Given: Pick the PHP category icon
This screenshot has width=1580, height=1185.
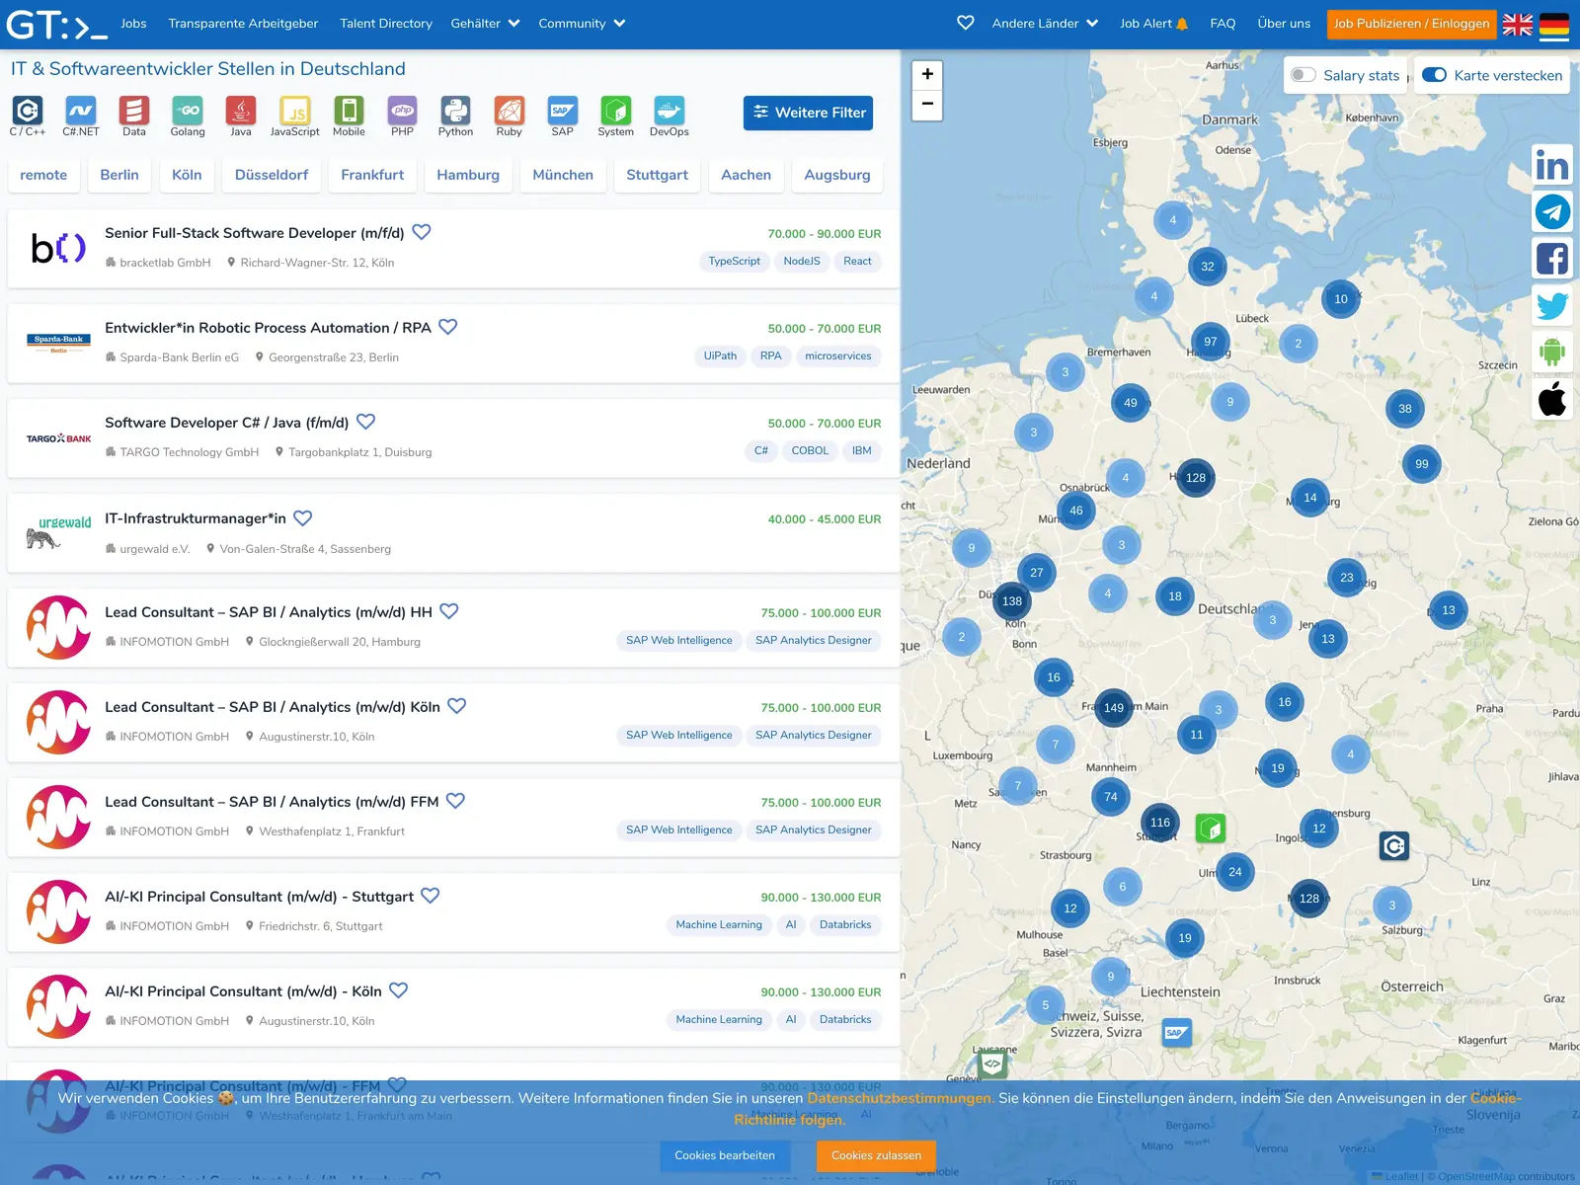Looking at the screenshot, I should (x=402, y=111).
